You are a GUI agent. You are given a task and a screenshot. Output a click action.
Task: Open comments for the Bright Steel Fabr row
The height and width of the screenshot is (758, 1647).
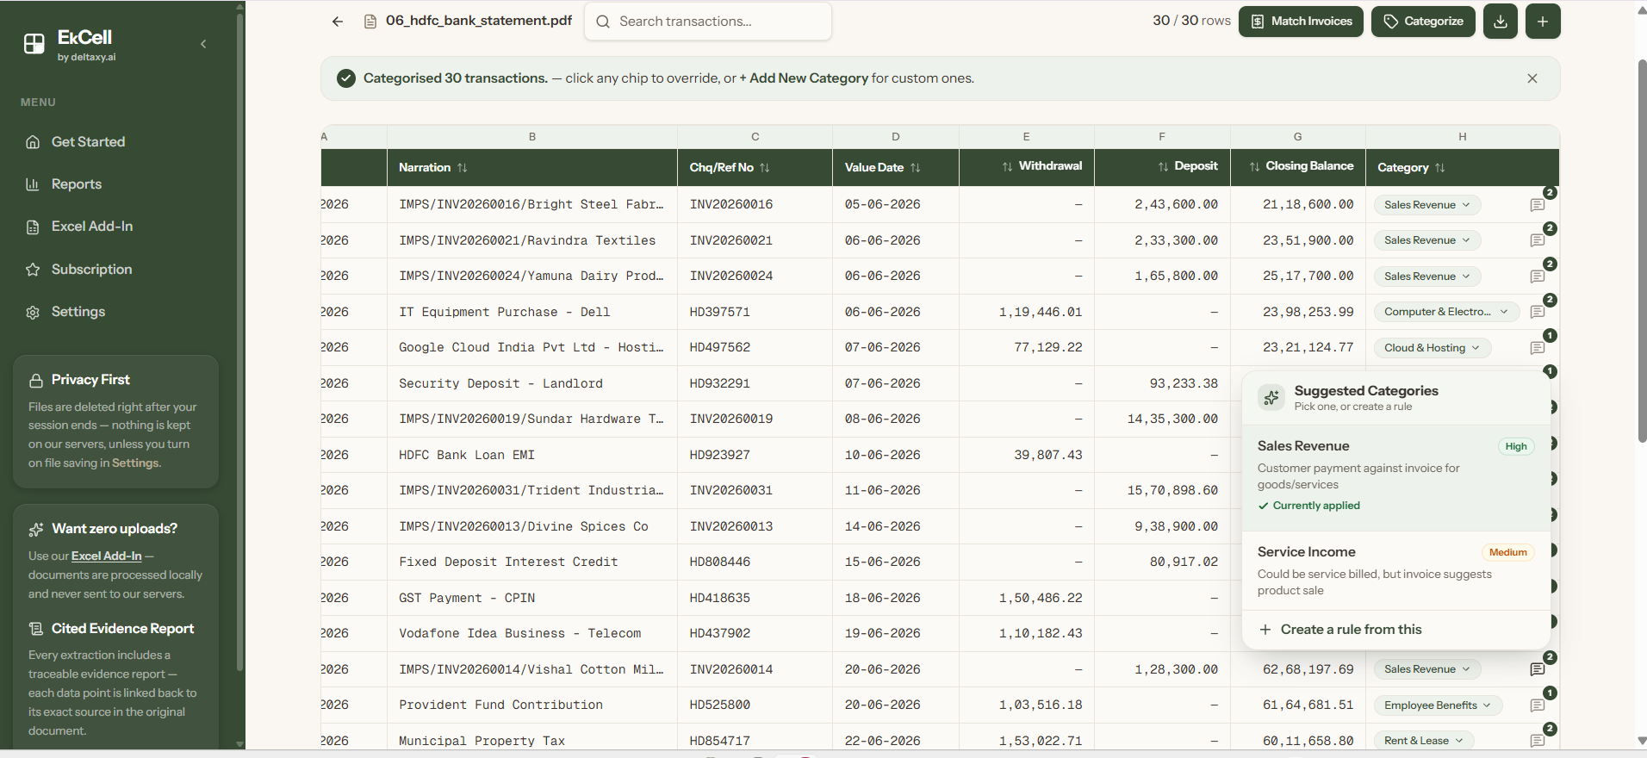coord(1538,205)
